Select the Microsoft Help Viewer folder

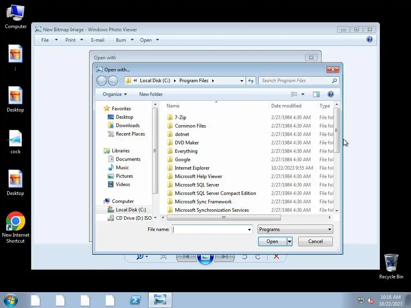[x=198, y=176]
